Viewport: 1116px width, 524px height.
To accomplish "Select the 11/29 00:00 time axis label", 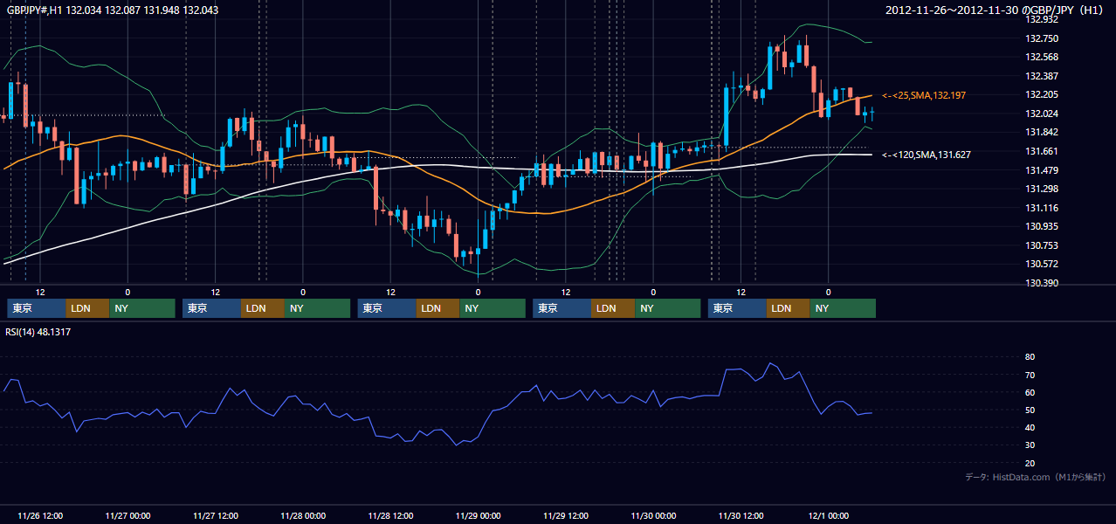I will [478, 515].
